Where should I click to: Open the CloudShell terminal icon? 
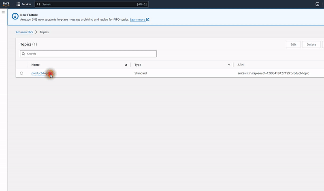point(317,4)
